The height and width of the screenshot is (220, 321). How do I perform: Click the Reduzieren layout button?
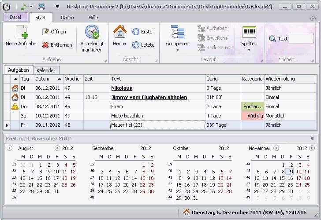click(x=214, y=48)
